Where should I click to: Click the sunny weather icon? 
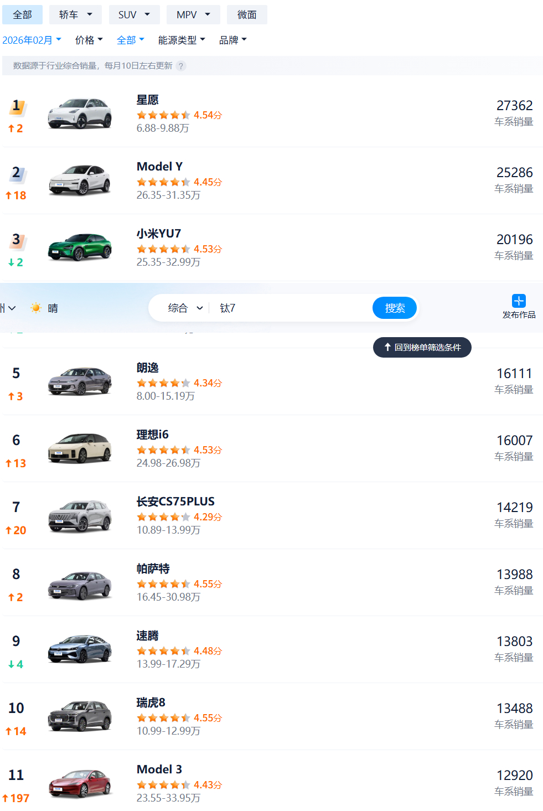(x=36, y=308)
